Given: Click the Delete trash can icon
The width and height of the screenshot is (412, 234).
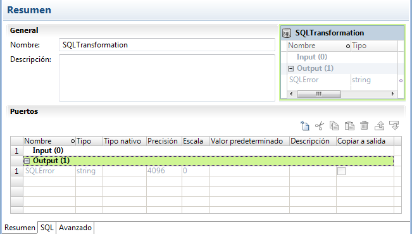Looking at the screenshot, I should point(364,125).
